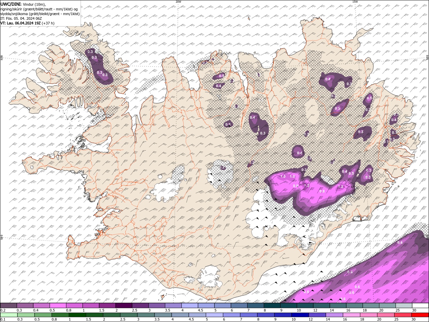
Task: Click the 'slydda/snjókoma' legend description line
Action: coord(40,14)
